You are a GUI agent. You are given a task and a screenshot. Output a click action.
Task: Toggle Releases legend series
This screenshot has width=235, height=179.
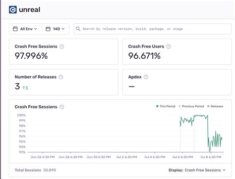tap(215, 106)
